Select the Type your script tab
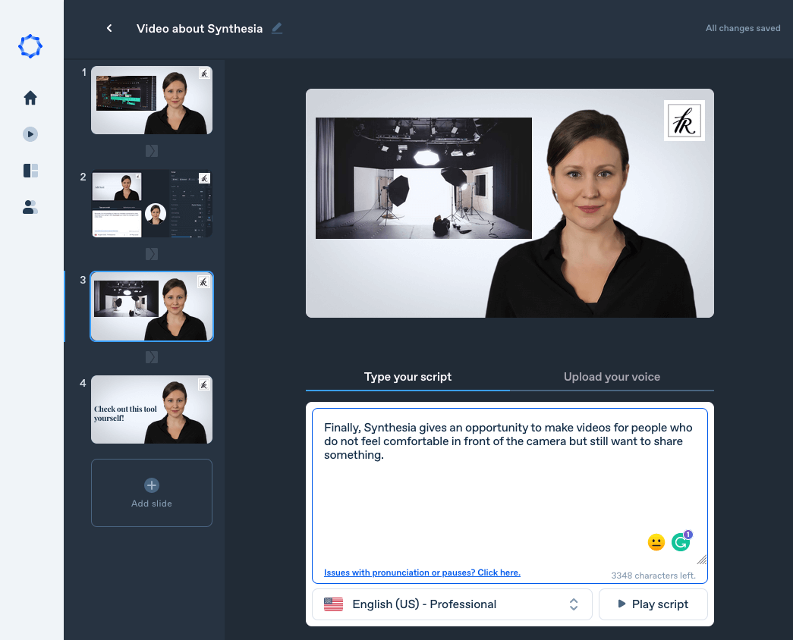Image resolution: width=793 pixels, height=640 pixels. coord(408,376)
